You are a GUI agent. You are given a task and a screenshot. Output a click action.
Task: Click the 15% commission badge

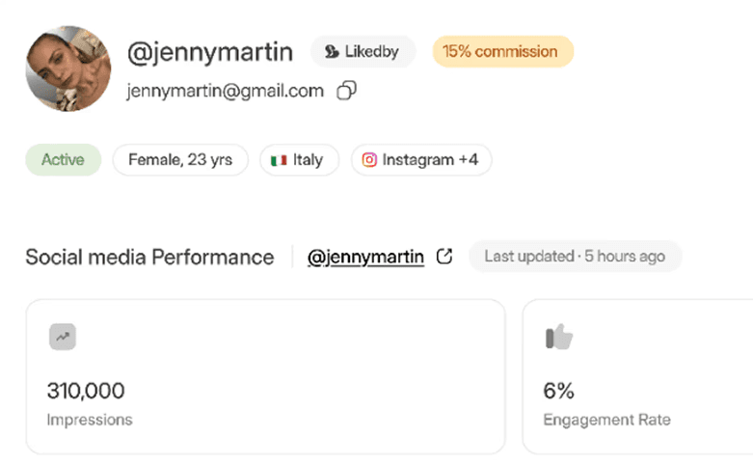click(502, 52)
